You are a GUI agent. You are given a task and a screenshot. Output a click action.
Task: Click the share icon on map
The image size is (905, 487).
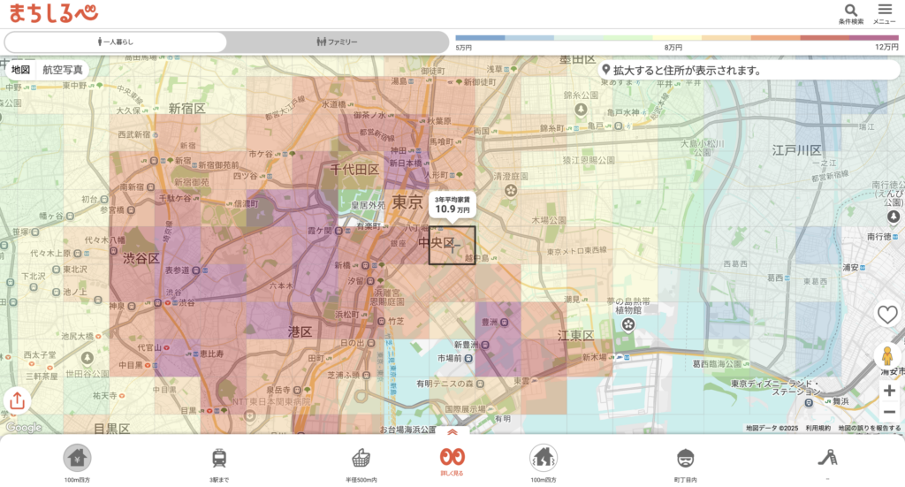17,400
